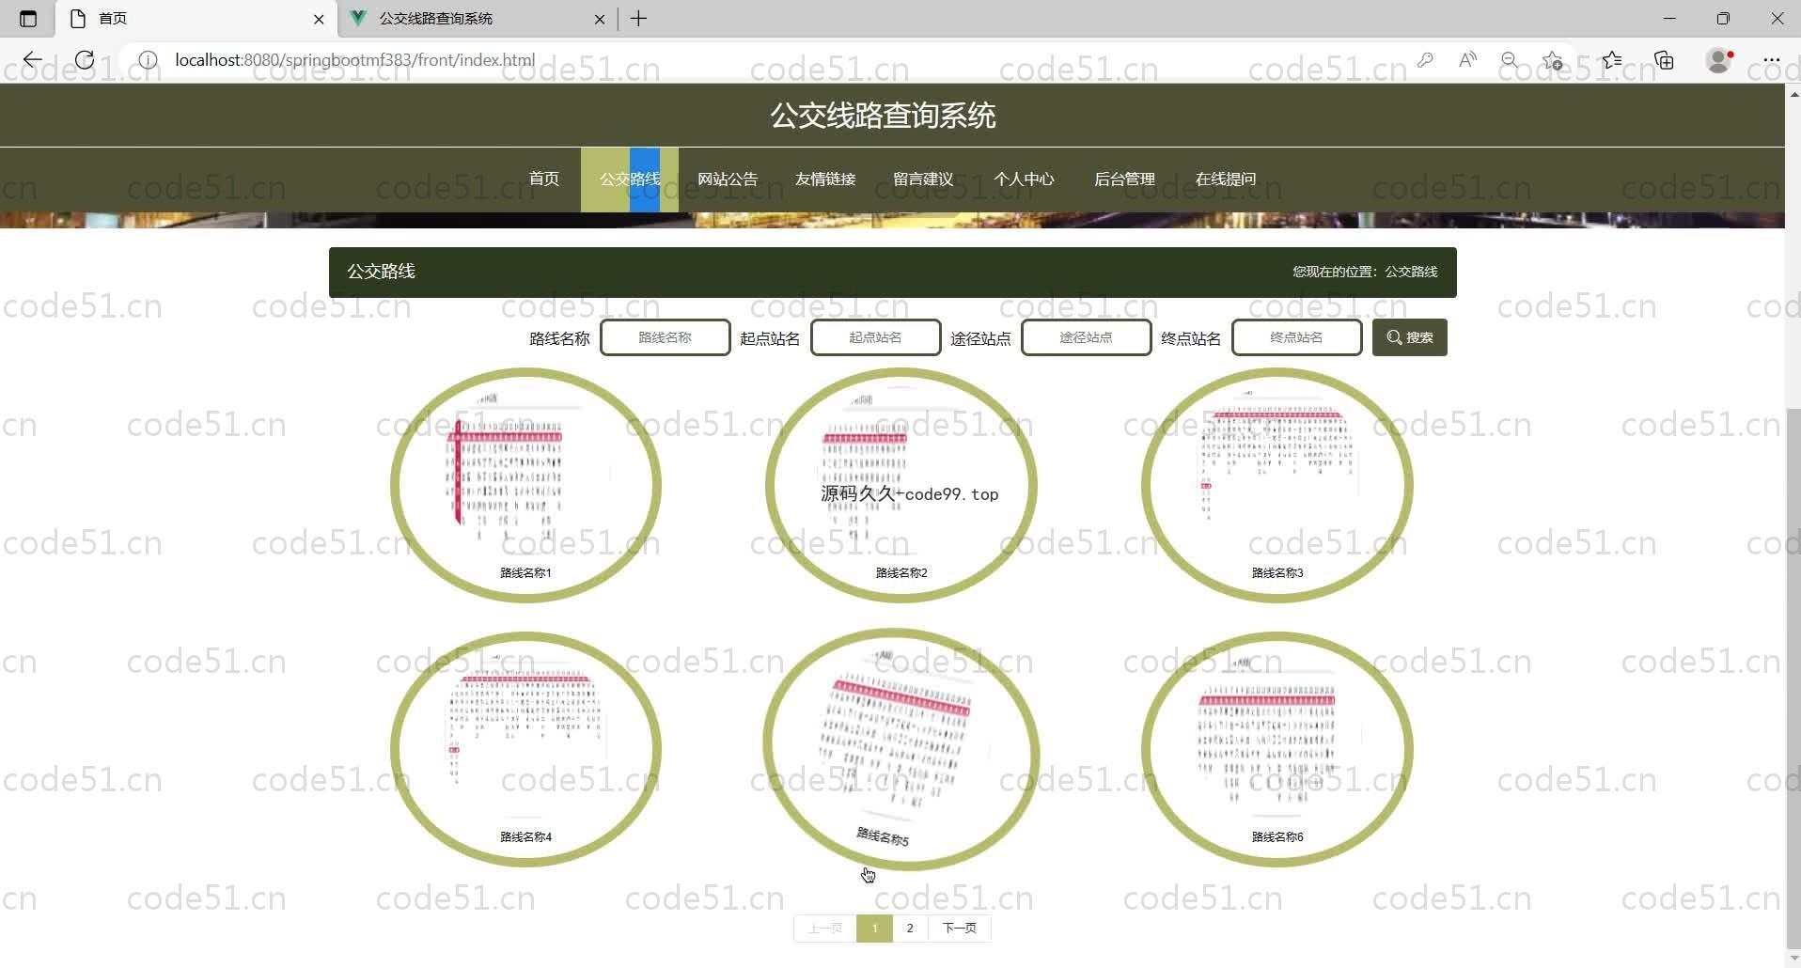Go back with the browser back arrow
The height and width of the screenshot is (968, 1801).
[x=33, y=60]
